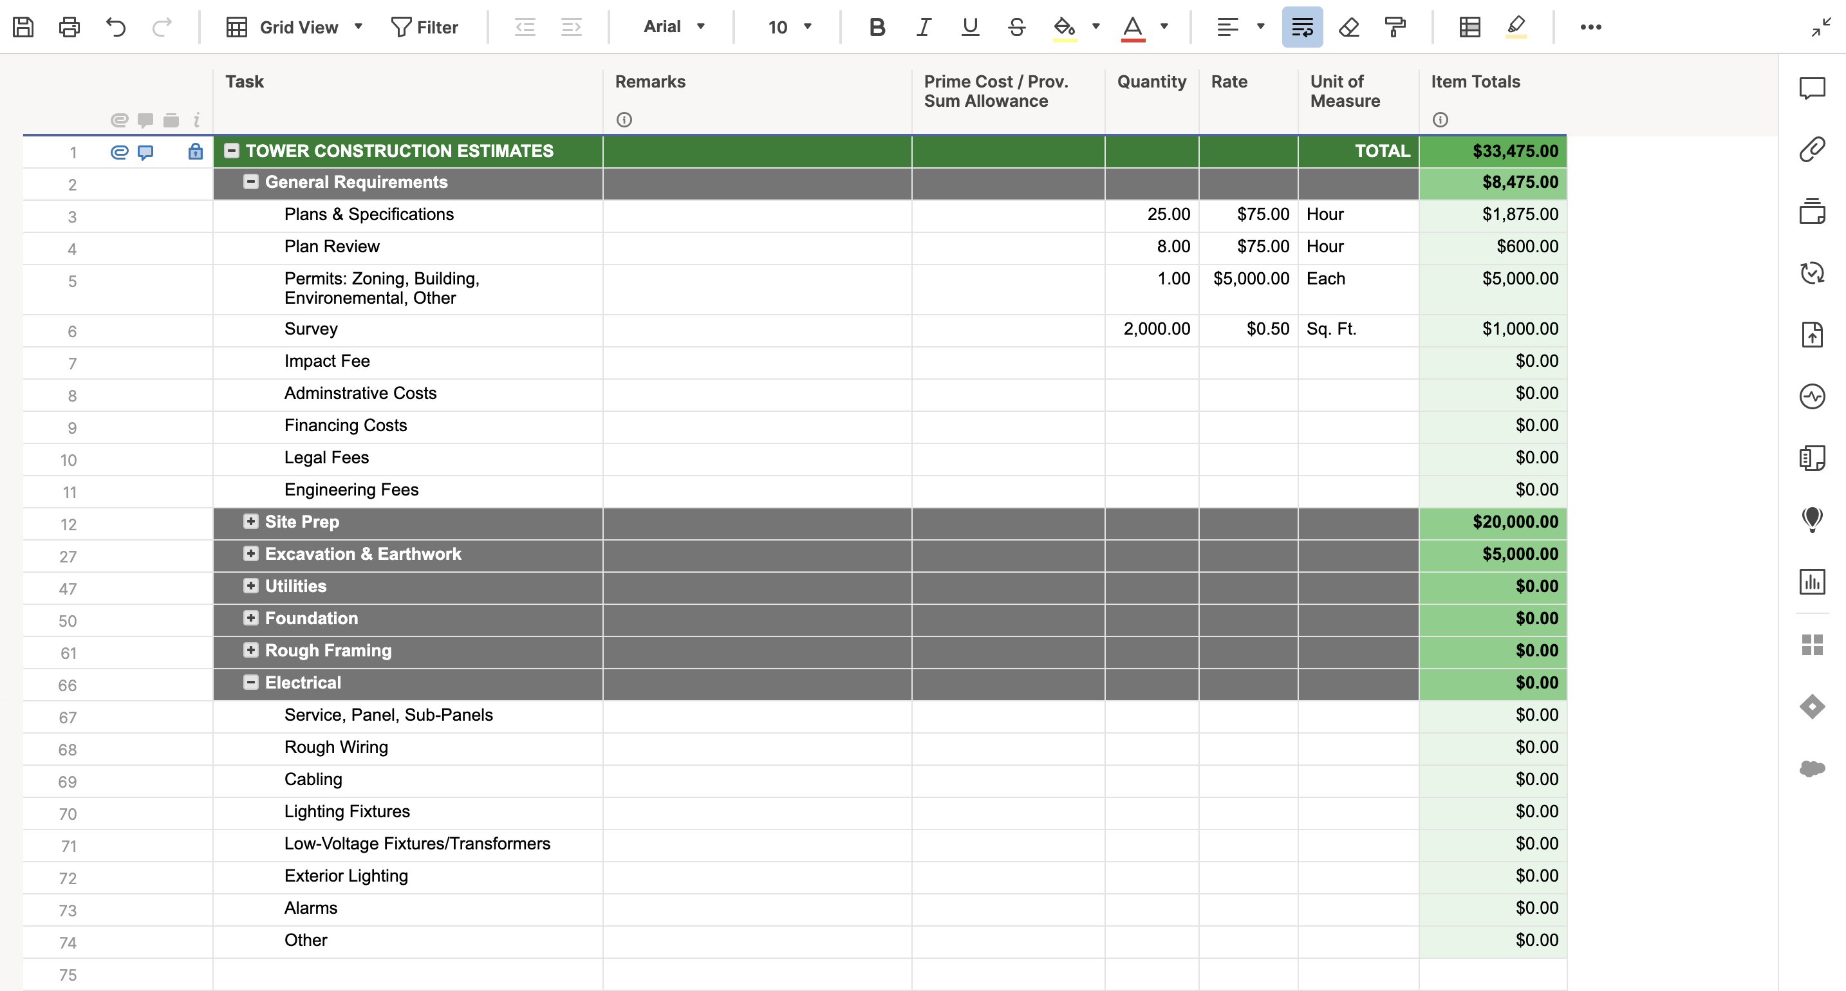Collapse the General Requirements section
The height and width of the screenshot is (991, 1846).
point(251,182)
